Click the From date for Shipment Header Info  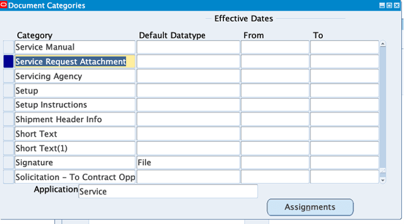(275, 119)
